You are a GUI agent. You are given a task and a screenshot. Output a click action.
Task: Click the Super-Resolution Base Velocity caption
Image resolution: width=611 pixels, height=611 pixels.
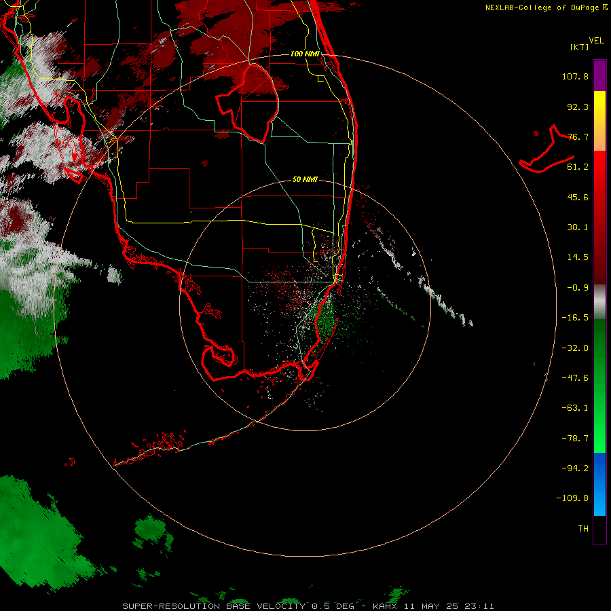[308, 606]
